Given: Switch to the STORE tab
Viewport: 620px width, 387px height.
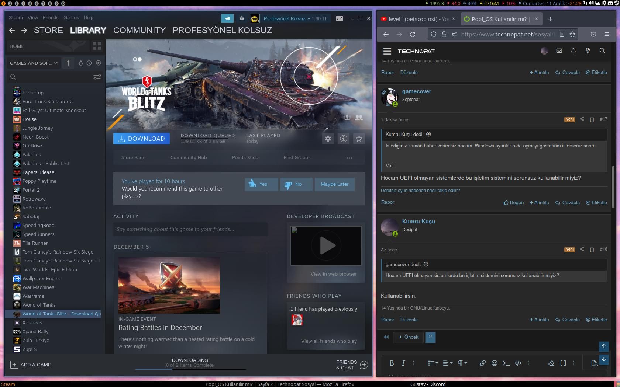Looking at the screenshot, I should tap(48, 30).
